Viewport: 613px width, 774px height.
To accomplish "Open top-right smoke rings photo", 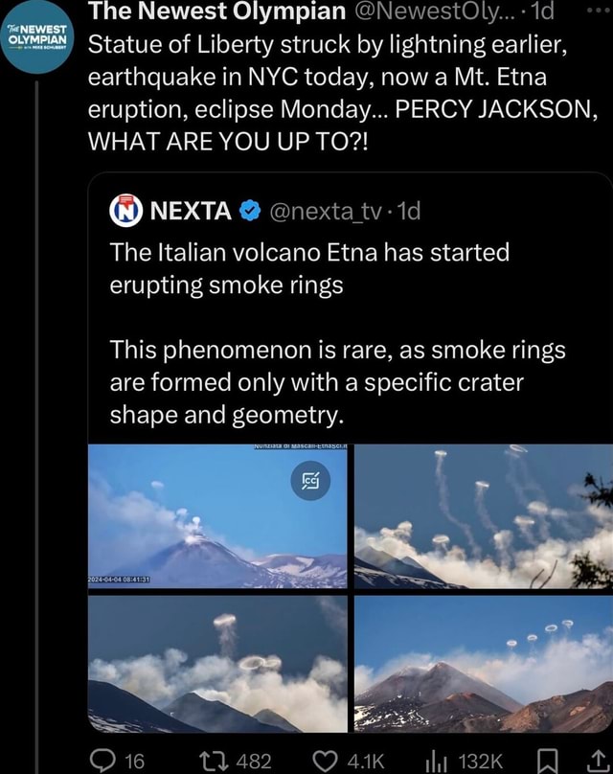I will pyautogui.click(x=483, y=516).
